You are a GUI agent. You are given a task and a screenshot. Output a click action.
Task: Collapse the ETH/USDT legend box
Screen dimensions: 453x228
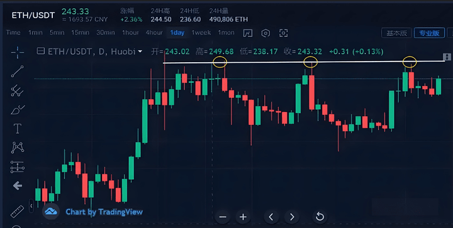pyautogui.click(x=41, y=52)
